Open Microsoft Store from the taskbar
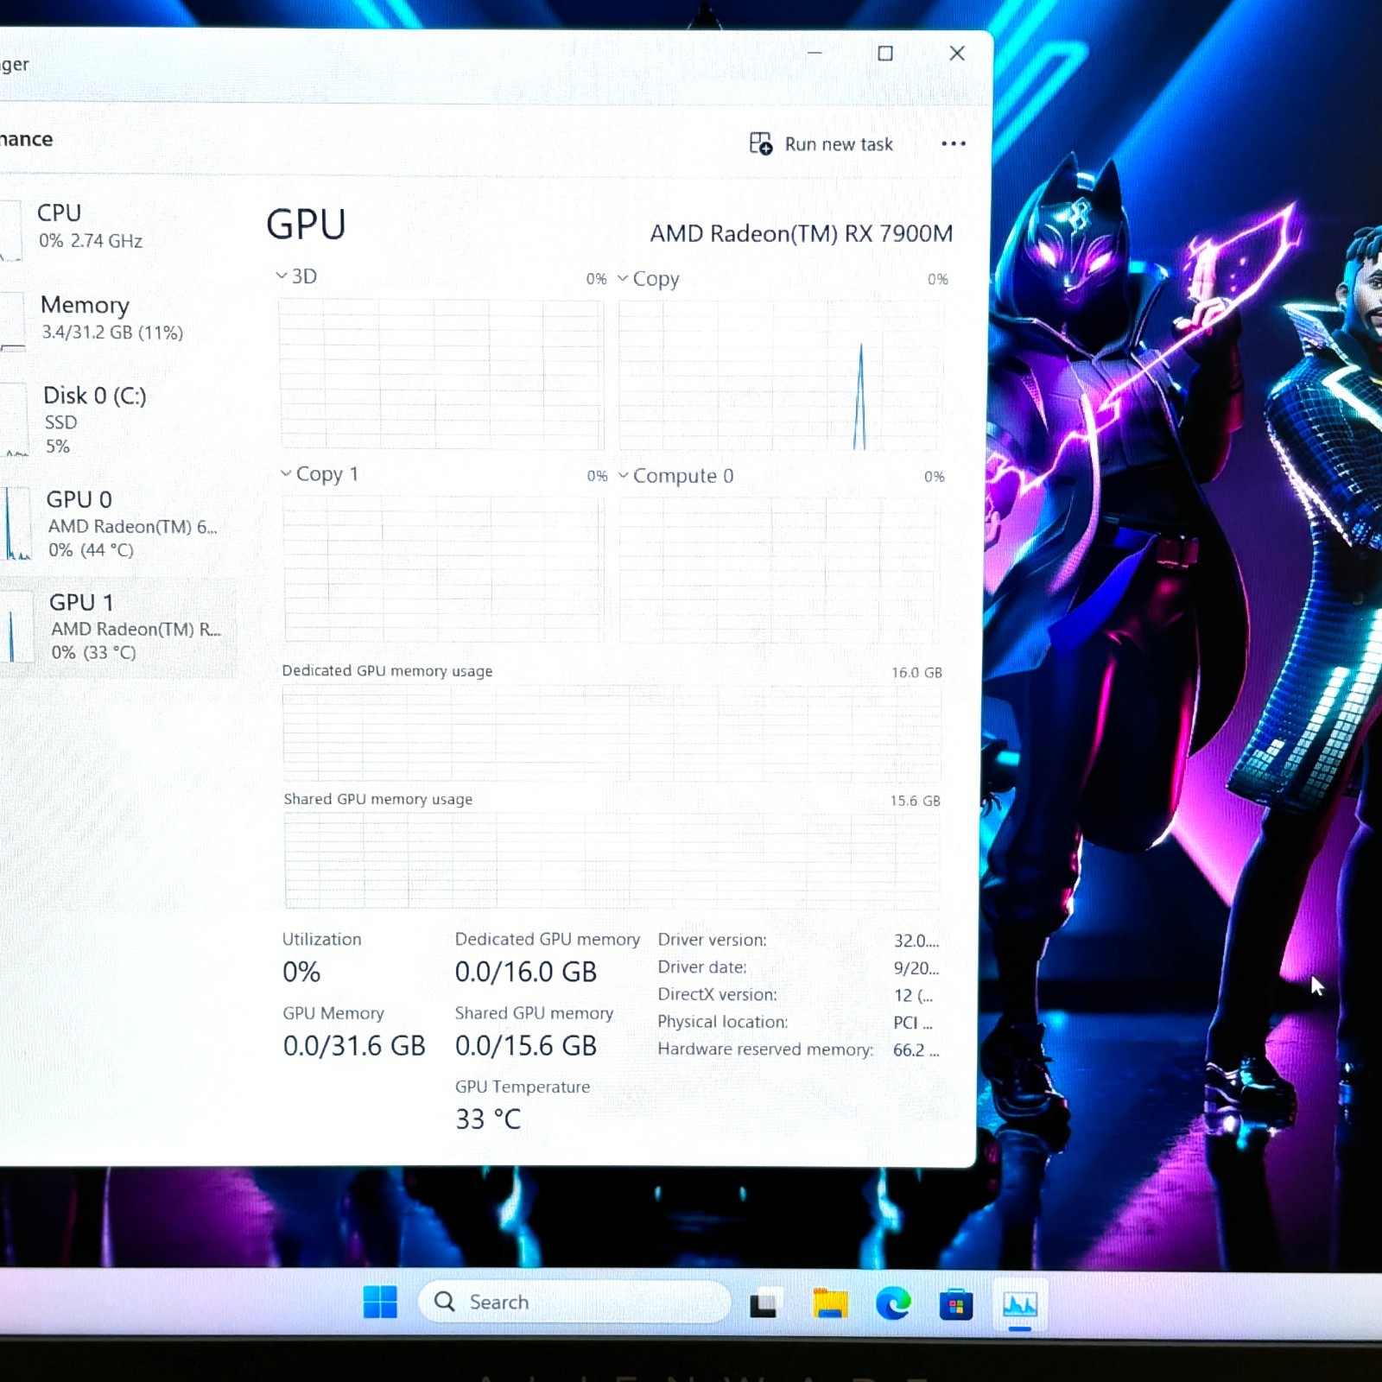Screen dimensions: 1382x1382 tap(956, 1304)
